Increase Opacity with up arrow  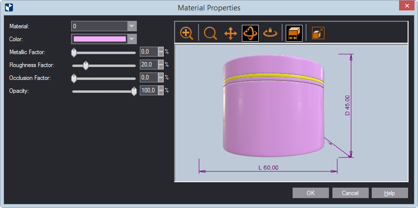[x=161, y=88]
